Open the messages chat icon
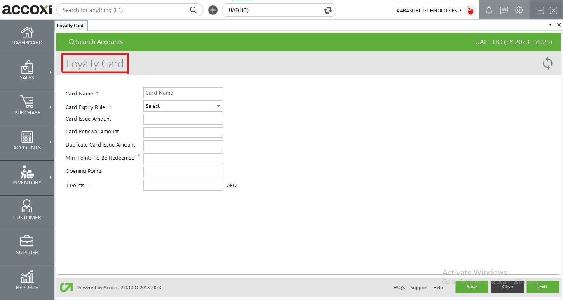 coord(504,10)
